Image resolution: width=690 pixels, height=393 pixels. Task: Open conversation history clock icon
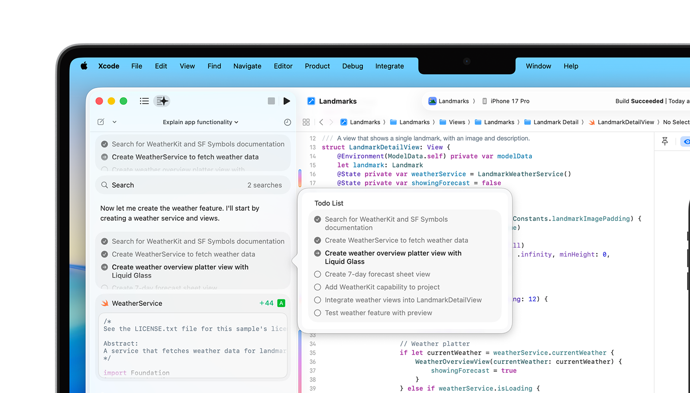point(288,122)
